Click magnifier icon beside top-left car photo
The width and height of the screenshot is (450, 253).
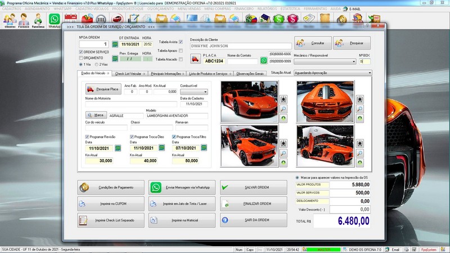point(283,109)
